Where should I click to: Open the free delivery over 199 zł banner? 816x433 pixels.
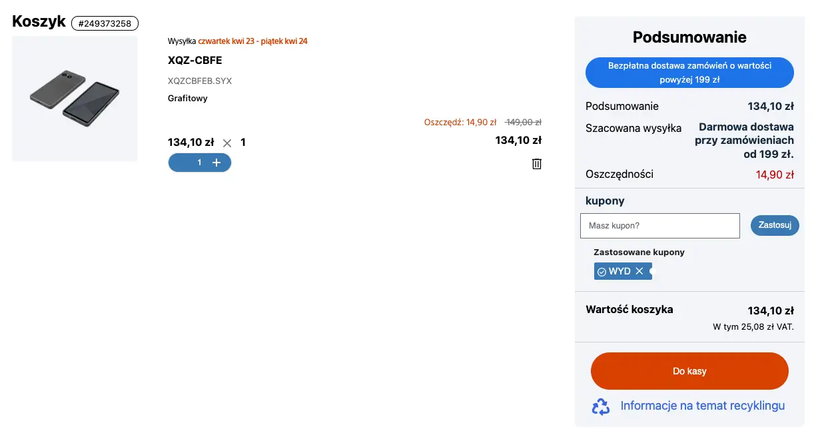pyautogui.click(x=689, y=72)
